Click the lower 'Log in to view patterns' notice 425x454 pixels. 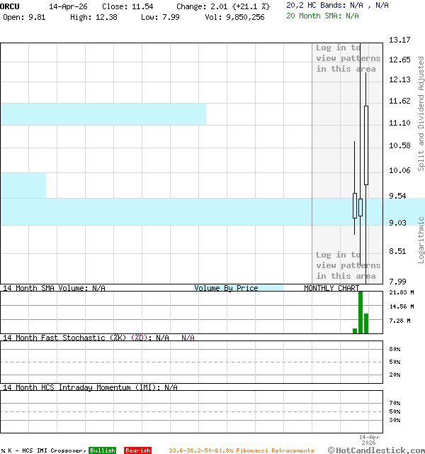click(x=348, y=265)
